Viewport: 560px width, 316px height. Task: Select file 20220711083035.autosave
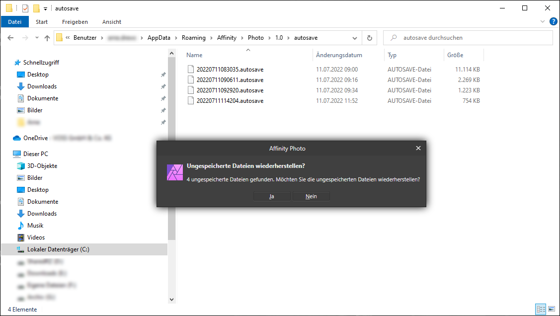(230, 69)
